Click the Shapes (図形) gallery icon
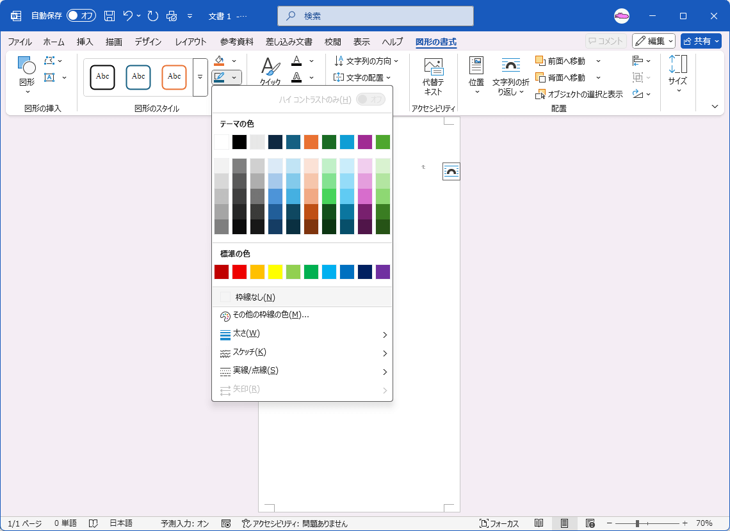The image size is (730, 531). 27,70
